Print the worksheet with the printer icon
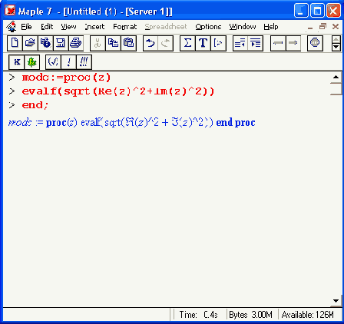The width and height of the screenshot is (344, 324). click(76, 43)
